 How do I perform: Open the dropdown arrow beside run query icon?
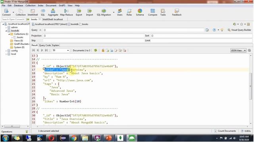tap(218, 30)
